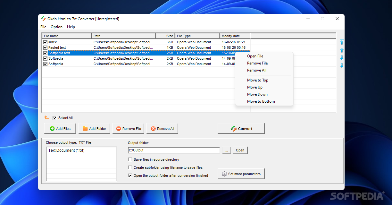
Task: Click the Set more parameters button
Action: coord(241,174)
